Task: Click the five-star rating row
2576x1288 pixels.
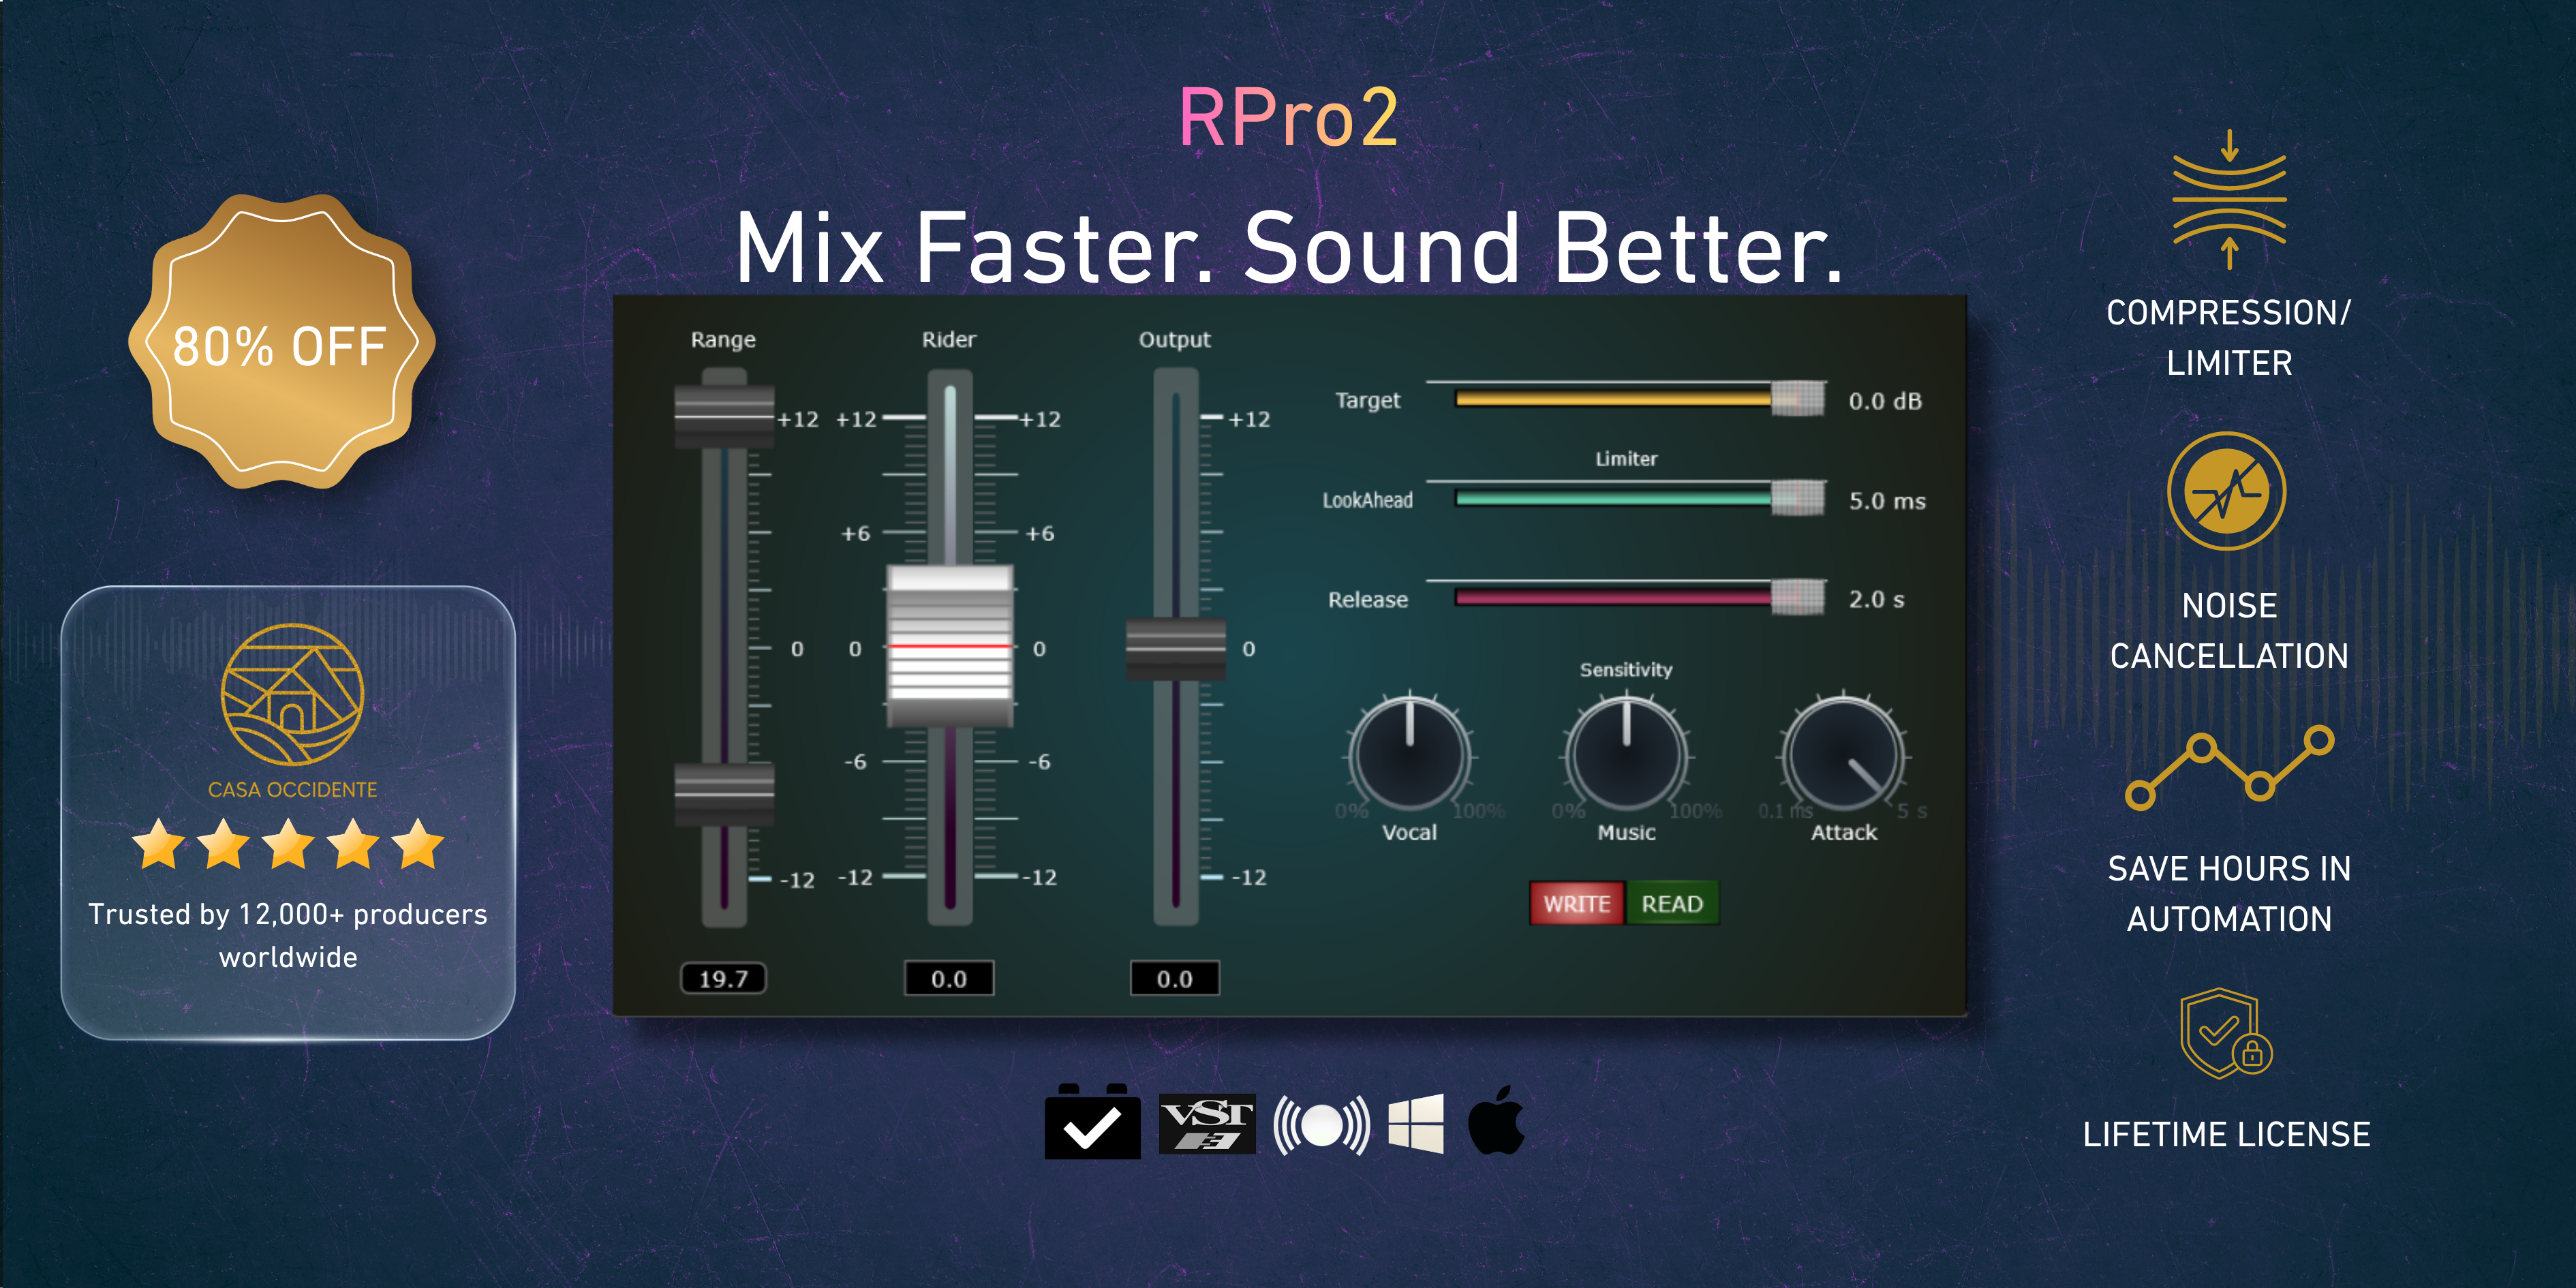Action: pos(288,844)
